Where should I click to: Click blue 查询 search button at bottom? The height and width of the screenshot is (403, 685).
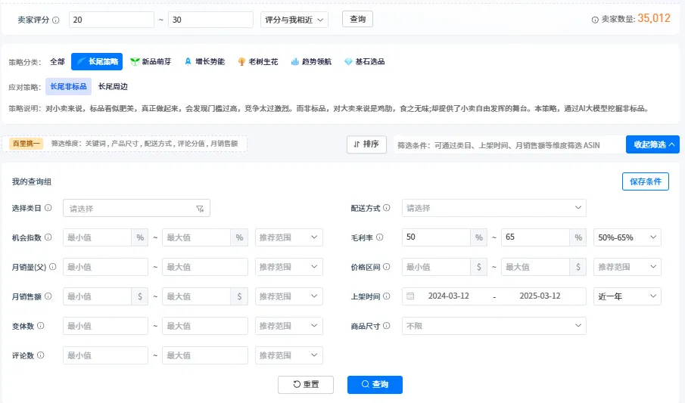(x=375, y=384)
